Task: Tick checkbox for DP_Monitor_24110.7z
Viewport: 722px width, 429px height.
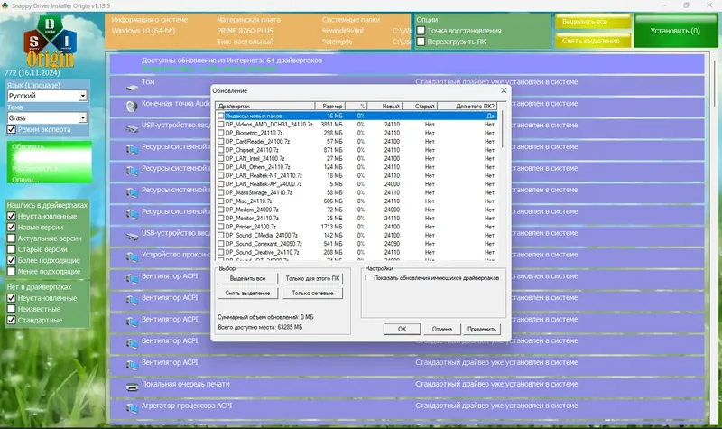Action: (x=221, y=219)
